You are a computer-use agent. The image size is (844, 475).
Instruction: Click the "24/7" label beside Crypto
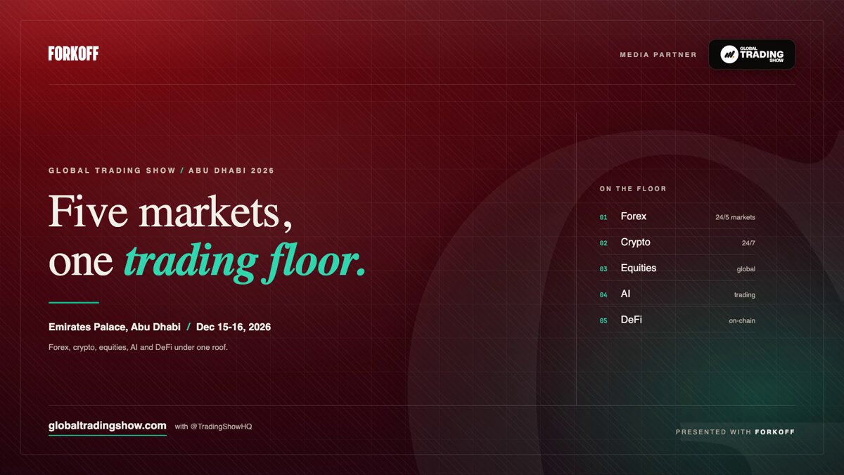point(748,243)
